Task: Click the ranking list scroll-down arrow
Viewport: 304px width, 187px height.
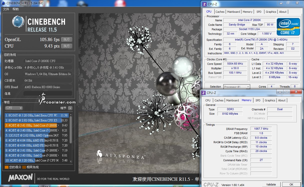Action: (71, 161)
